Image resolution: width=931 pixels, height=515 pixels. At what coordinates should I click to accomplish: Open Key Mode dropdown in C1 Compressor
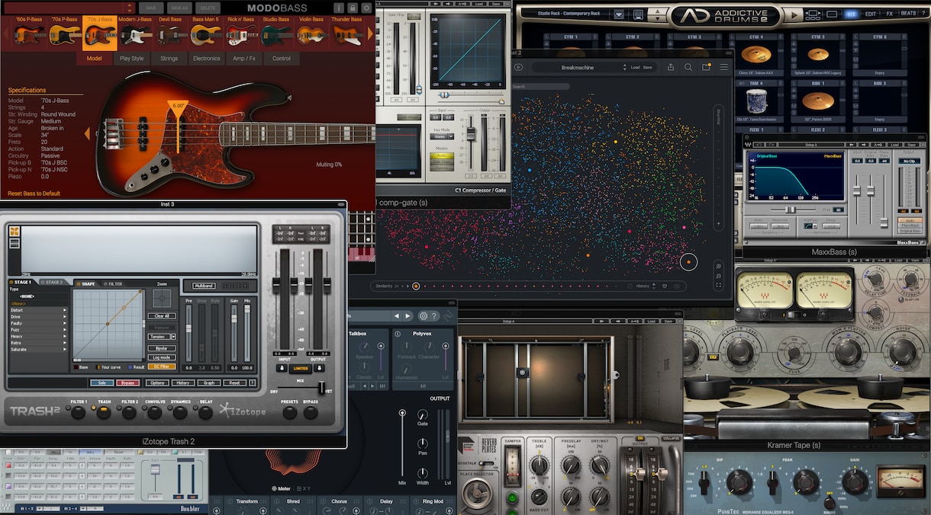[440, 136]
